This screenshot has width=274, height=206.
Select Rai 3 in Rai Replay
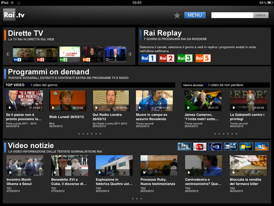[185, 58]
